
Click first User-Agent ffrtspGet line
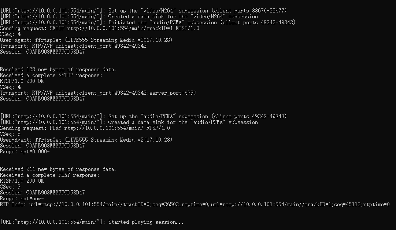point(86,40)
